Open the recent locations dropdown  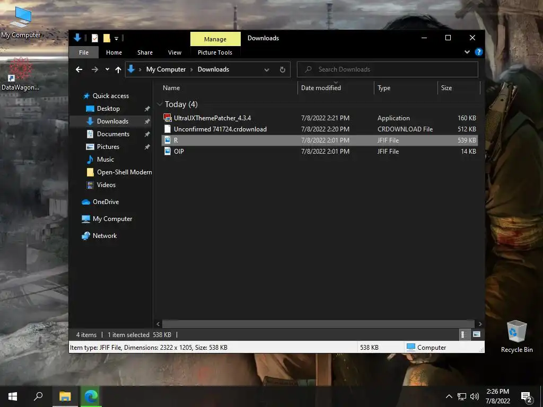(107, 69)
